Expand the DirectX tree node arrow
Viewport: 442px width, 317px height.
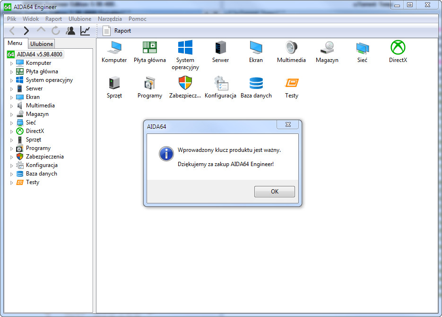point(11,131)
